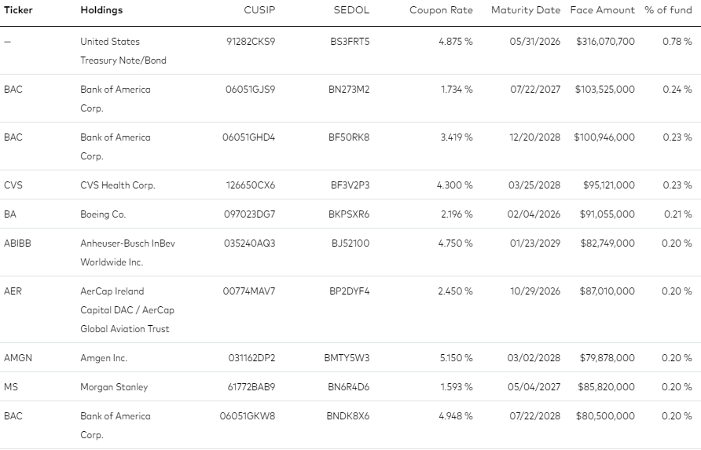Open Anheuser-Busch InBev Worldwide Inc. entry
701x450 pixels.
tap(128, 252)
